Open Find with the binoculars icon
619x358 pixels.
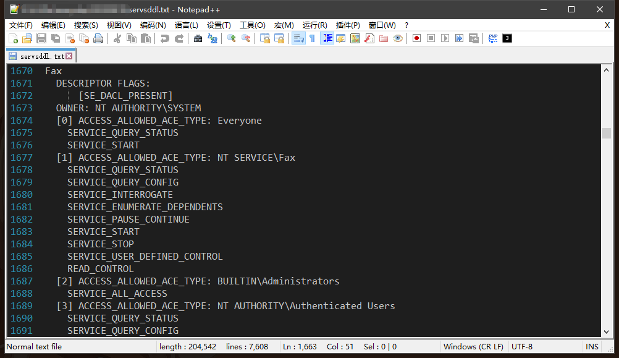click(x=198, y=38)
